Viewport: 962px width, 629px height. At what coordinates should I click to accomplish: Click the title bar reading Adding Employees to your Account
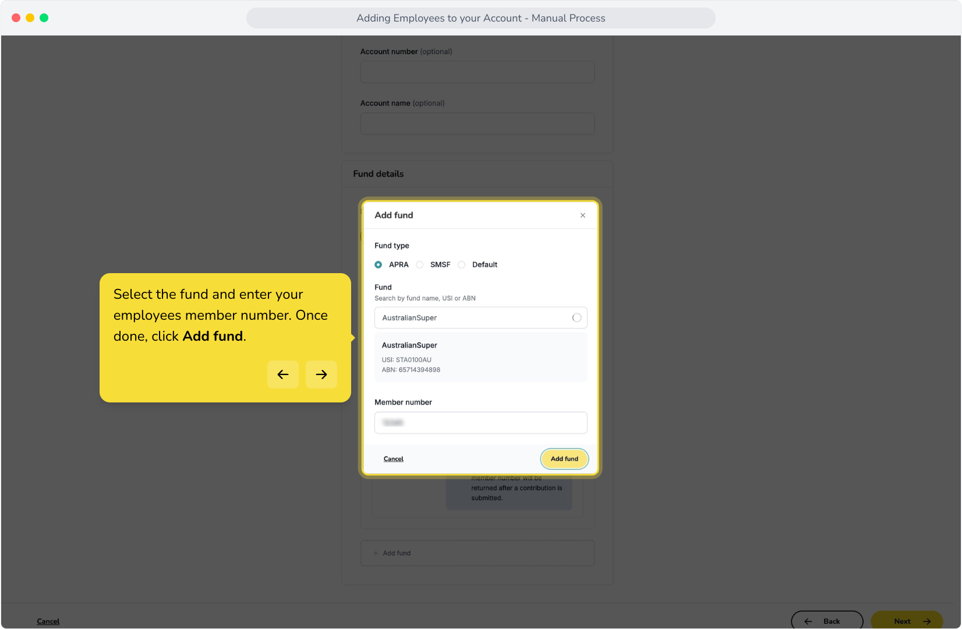tap(481, 18)
